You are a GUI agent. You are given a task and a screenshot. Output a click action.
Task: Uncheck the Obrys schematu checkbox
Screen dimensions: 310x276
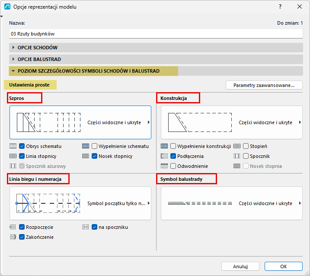22,146
